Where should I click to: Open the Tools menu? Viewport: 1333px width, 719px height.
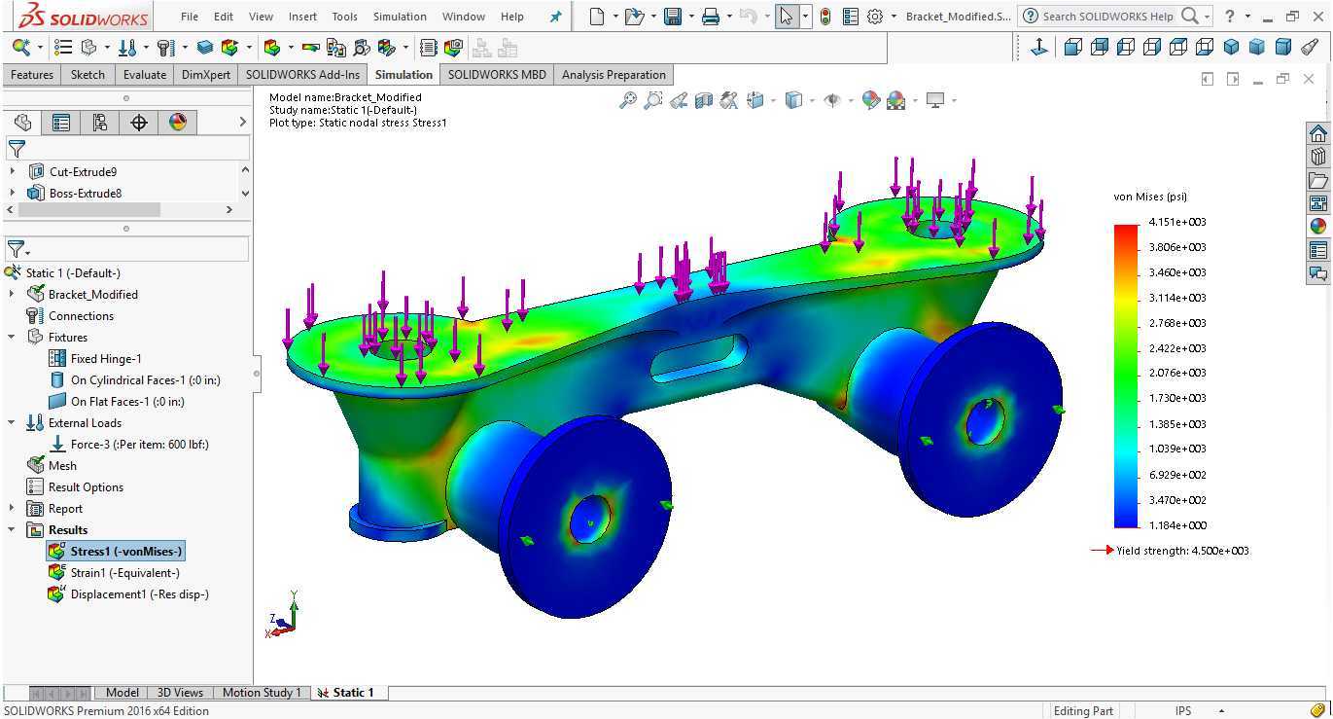coord(345,17)
